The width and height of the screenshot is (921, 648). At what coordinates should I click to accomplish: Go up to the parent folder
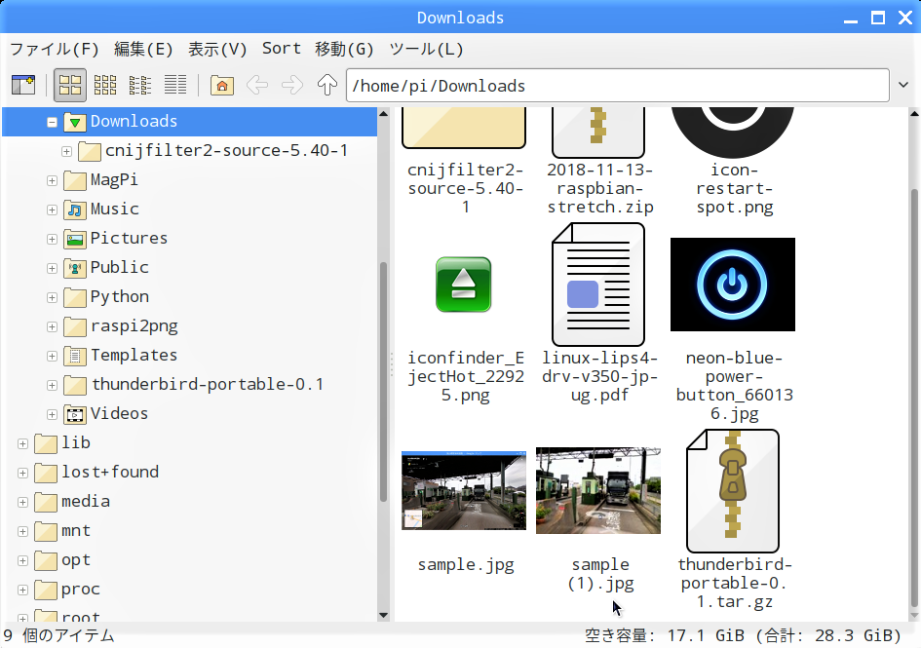[x=327, y=85]
